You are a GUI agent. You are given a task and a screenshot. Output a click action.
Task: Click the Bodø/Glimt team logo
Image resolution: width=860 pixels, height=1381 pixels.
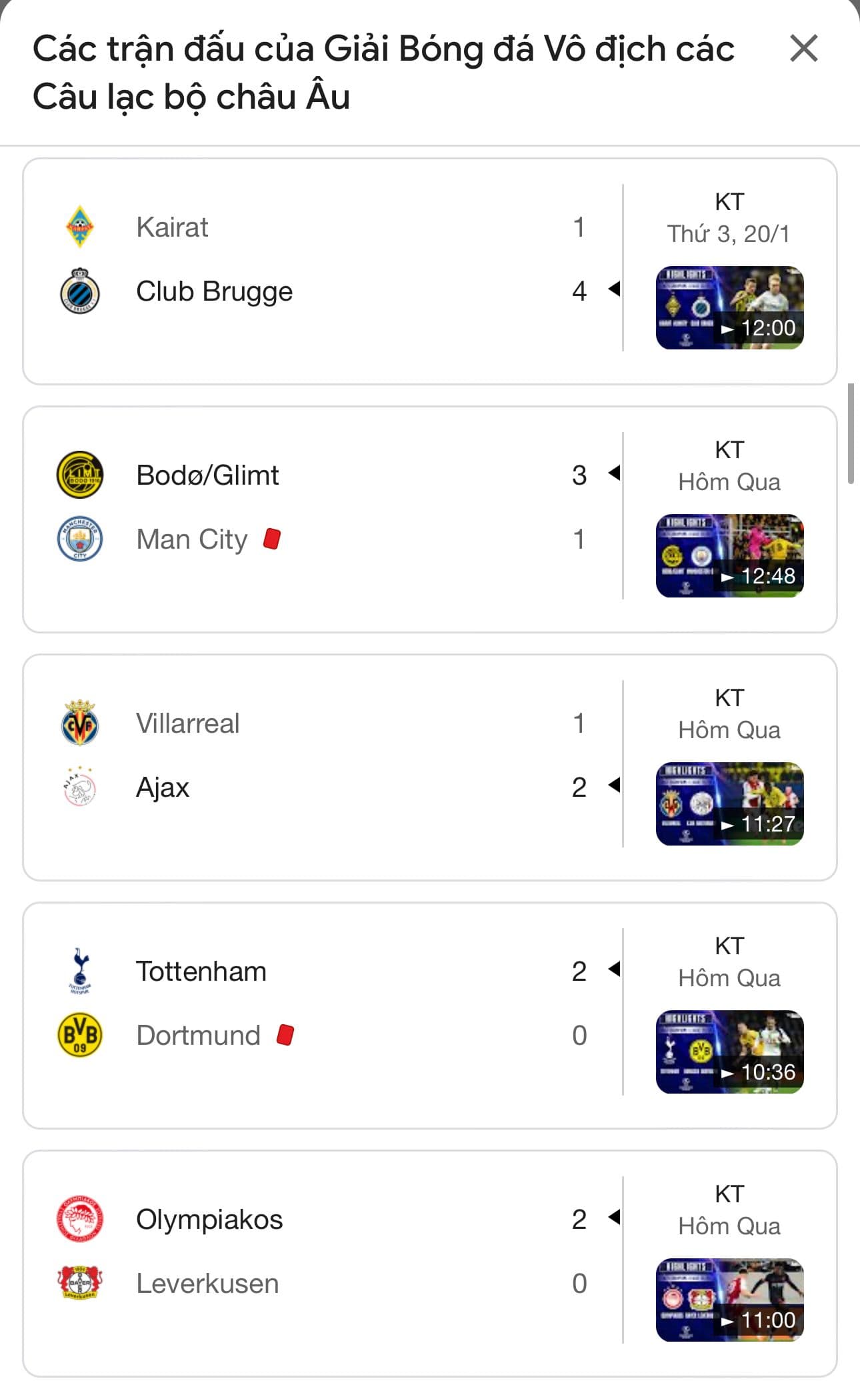point(80,475)
